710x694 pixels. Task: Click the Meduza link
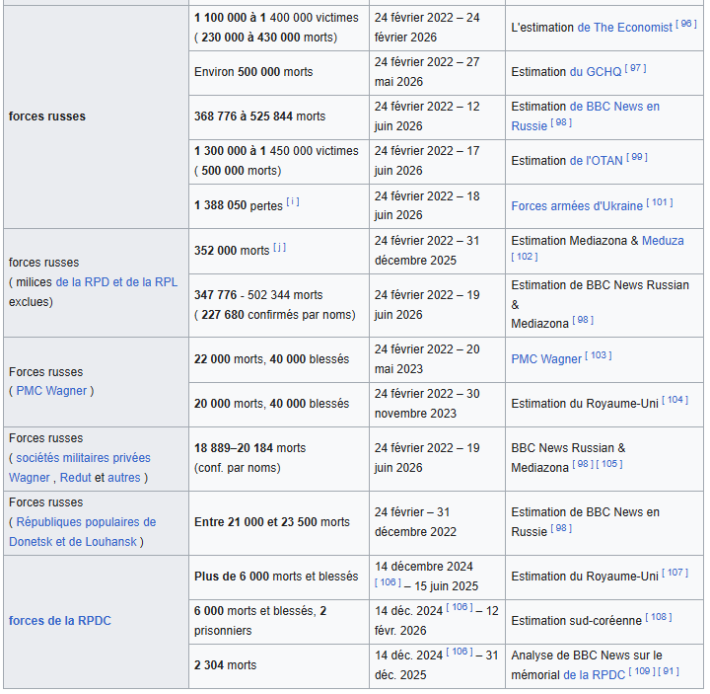pos(663,241)
